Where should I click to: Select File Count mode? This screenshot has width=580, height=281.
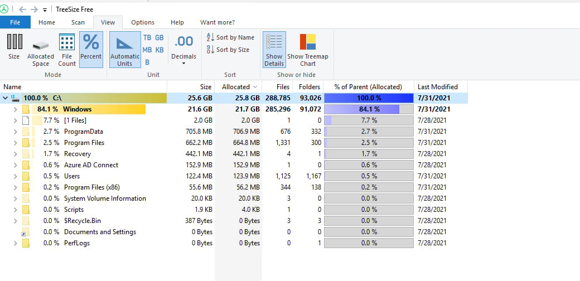[67, 49]
